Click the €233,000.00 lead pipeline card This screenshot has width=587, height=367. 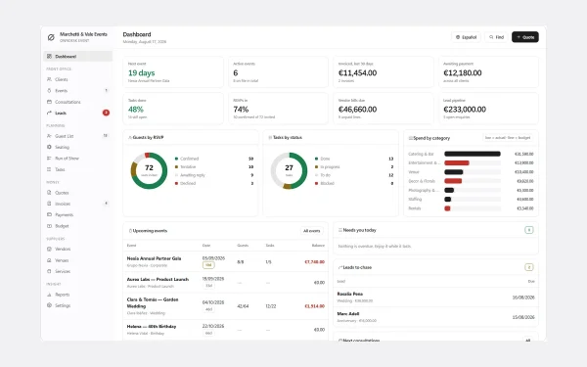(488, 109)
